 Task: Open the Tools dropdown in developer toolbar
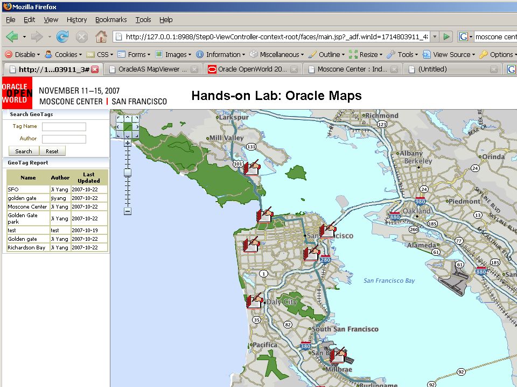[403, 55]
